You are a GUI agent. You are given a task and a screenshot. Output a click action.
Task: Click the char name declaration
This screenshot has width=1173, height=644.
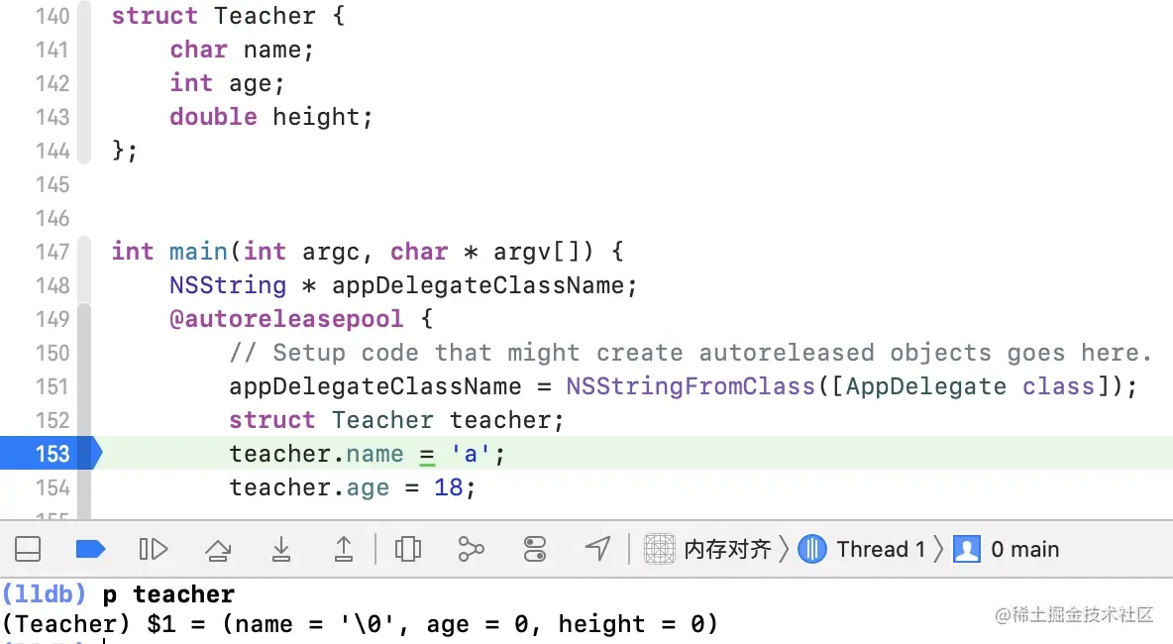click(242, 50)
